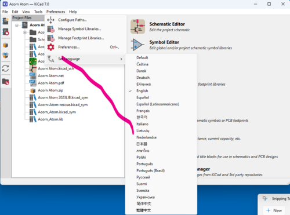Click the open project icon in left toolbar
This screenshot has height=215, width=290.
(5, 32)
